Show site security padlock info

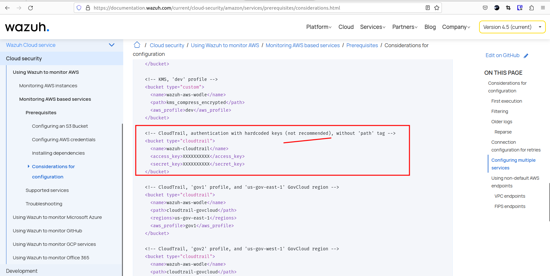pyautogui.click(x=88, y=8)
